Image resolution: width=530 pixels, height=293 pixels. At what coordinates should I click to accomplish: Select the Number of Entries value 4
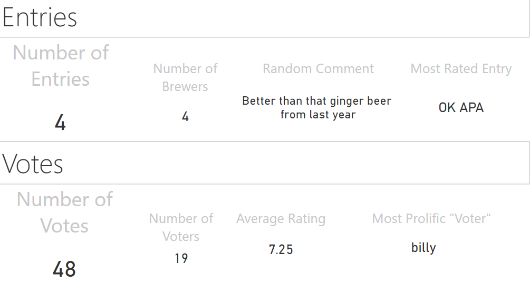click(x=60, y=123)
